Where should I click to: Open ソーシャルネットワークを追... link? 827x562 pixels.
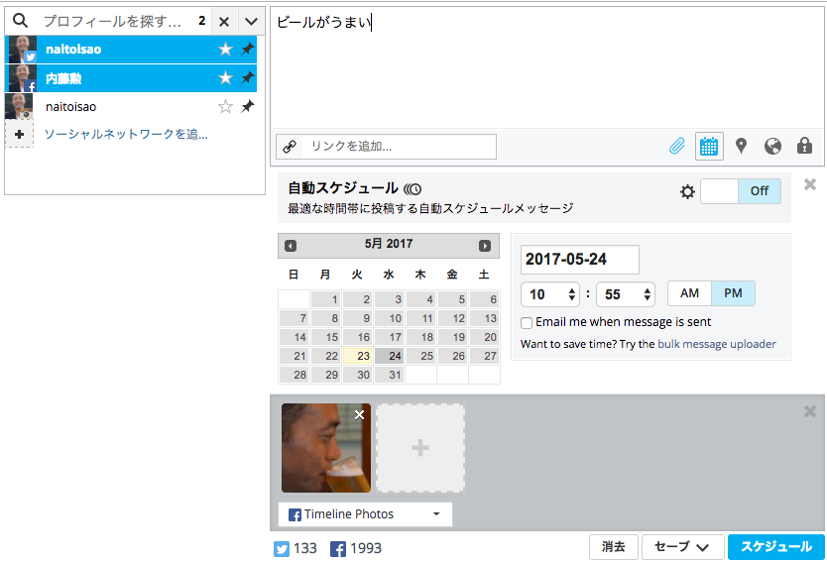pos(126,135)
